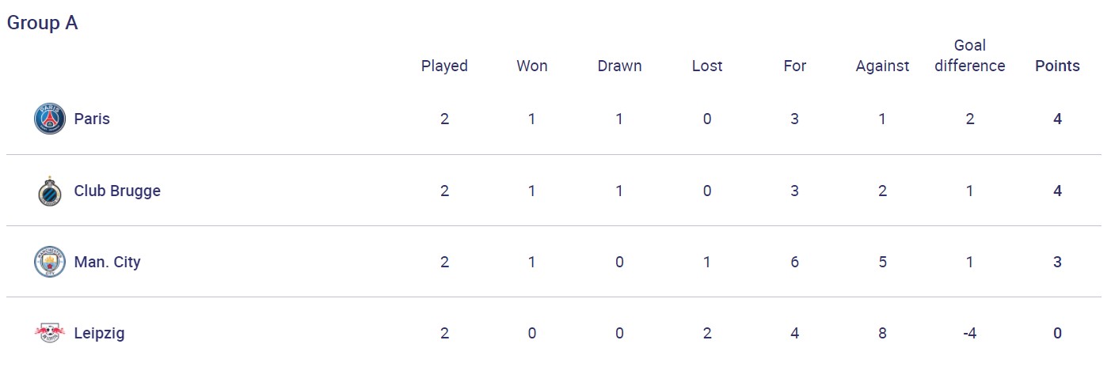Click the Lost column header
Image resolution: width=1115 pixels, height=378 pixels.
coord(707,66)
